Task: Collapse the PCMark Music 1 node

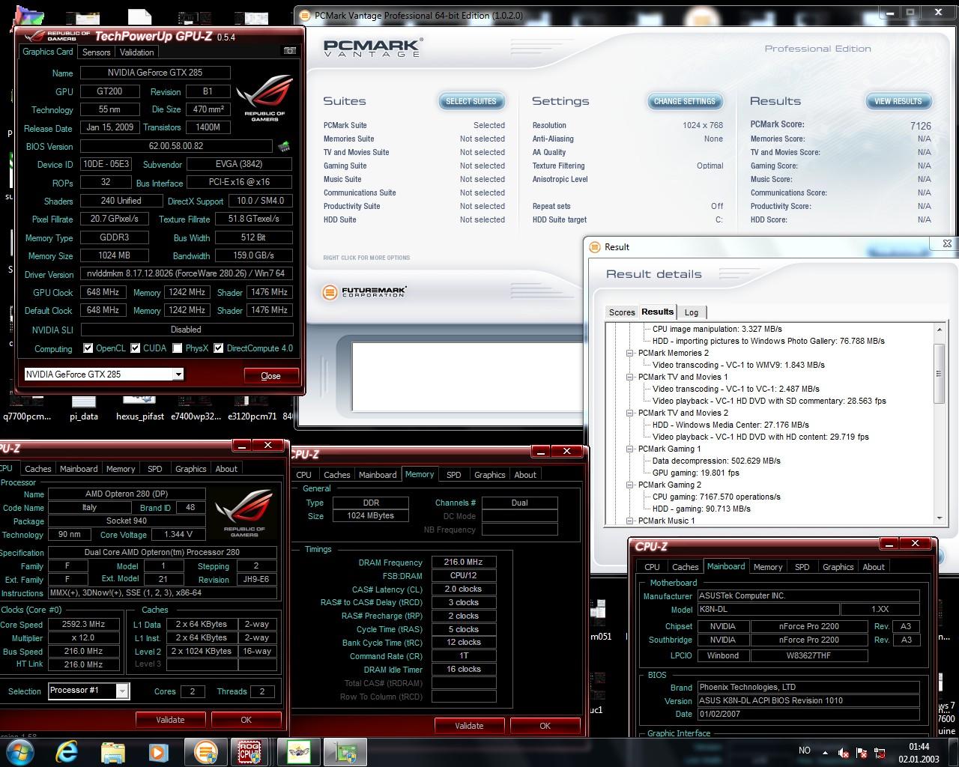Action: [x=630, y=521]
